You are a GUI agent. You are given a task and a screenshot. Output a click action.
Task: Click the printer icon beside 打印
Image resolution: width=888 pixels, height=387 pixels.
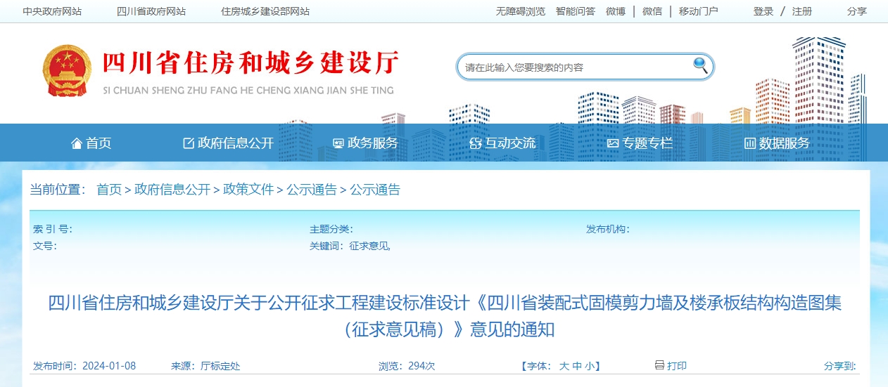[659, 365]
